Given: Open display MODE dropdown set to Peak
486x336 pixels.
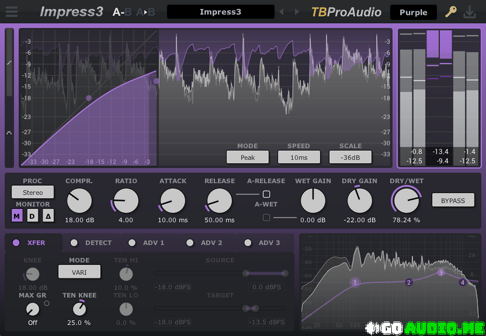Looking at the screenshot, I should [x=248, y=157].
